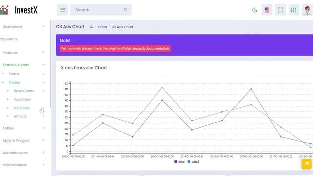313x176 pixels.
Task: Focus the Search input field
Action: pos(101,10)
